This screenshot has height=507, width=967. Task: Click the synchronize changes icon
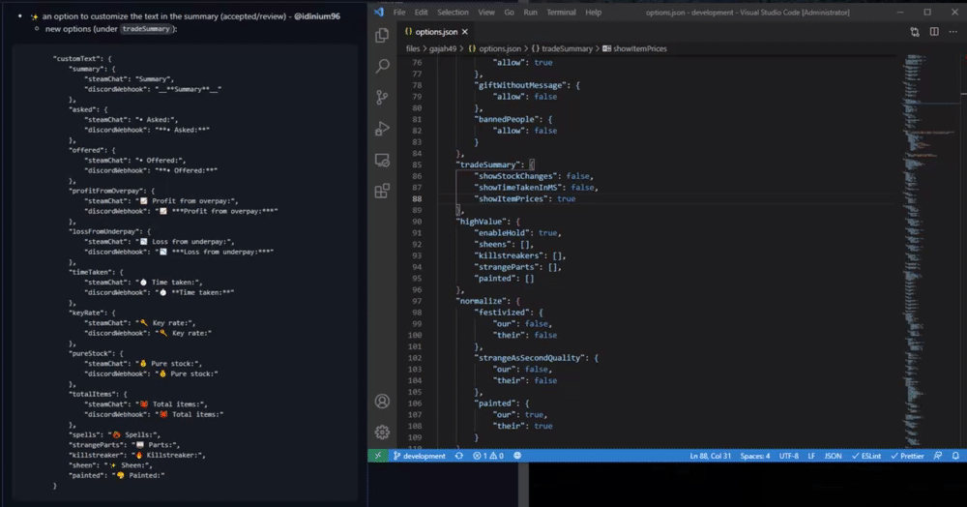point(458,456)
